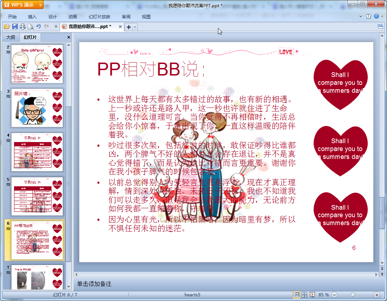Select slide 4 thumbnail in the pane
The image size is (387, 301).
pos(37,152)
